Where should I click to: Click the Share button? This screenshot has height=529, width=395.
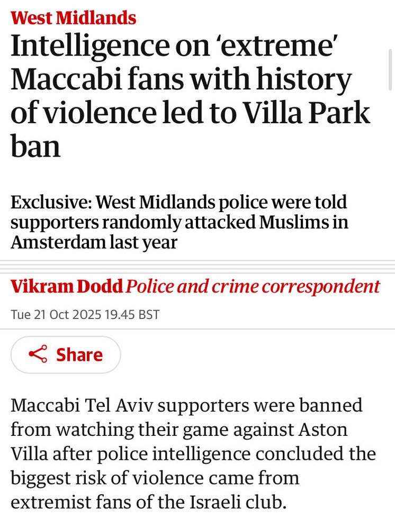point(66,354)
